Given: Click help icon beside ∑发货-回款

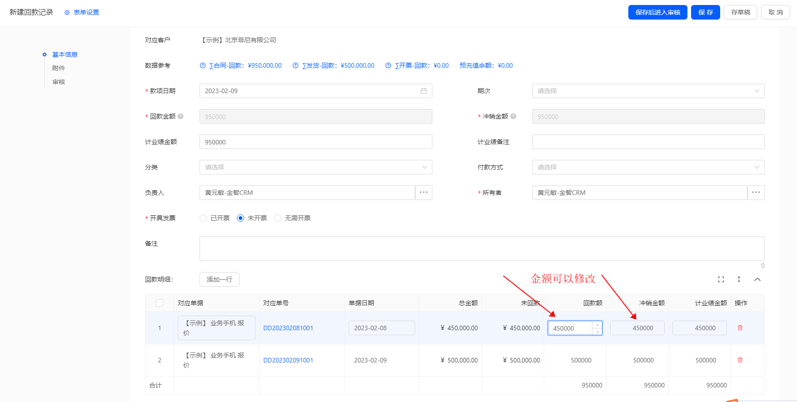Looking at the screenshot, I should point(296,65).
